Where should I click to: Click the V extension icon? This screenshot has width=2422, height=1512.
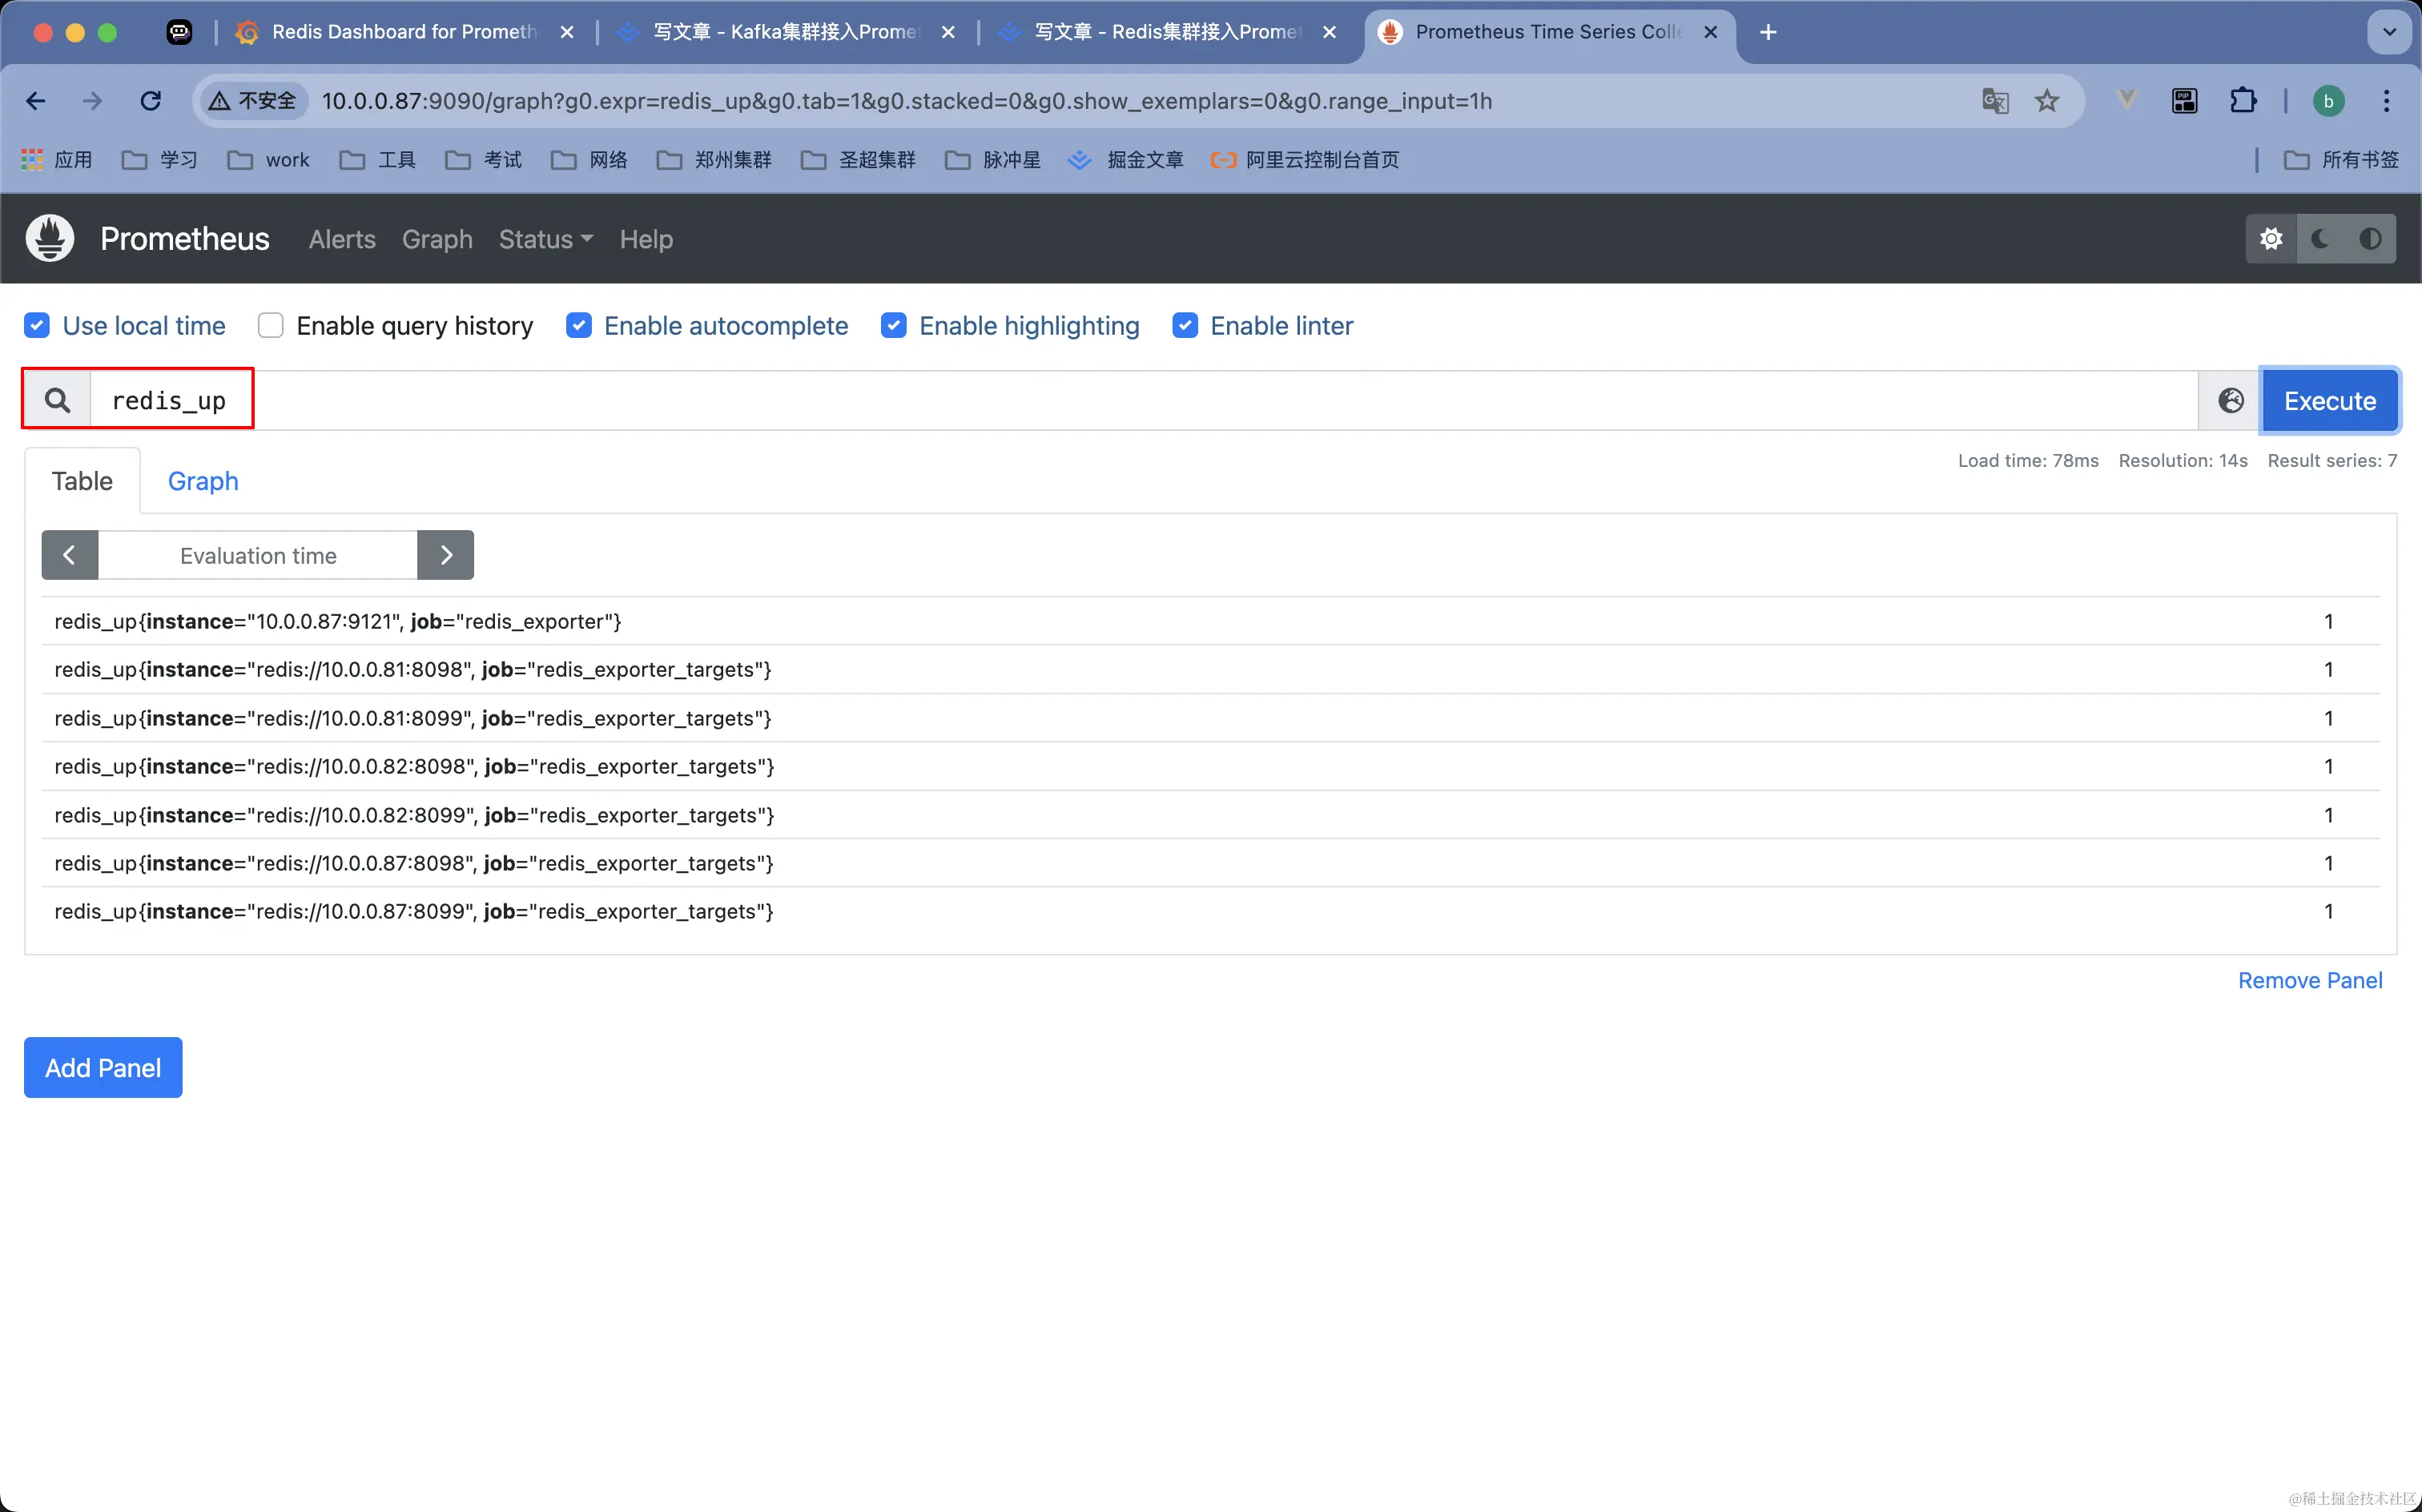[x=2126, y=100]
